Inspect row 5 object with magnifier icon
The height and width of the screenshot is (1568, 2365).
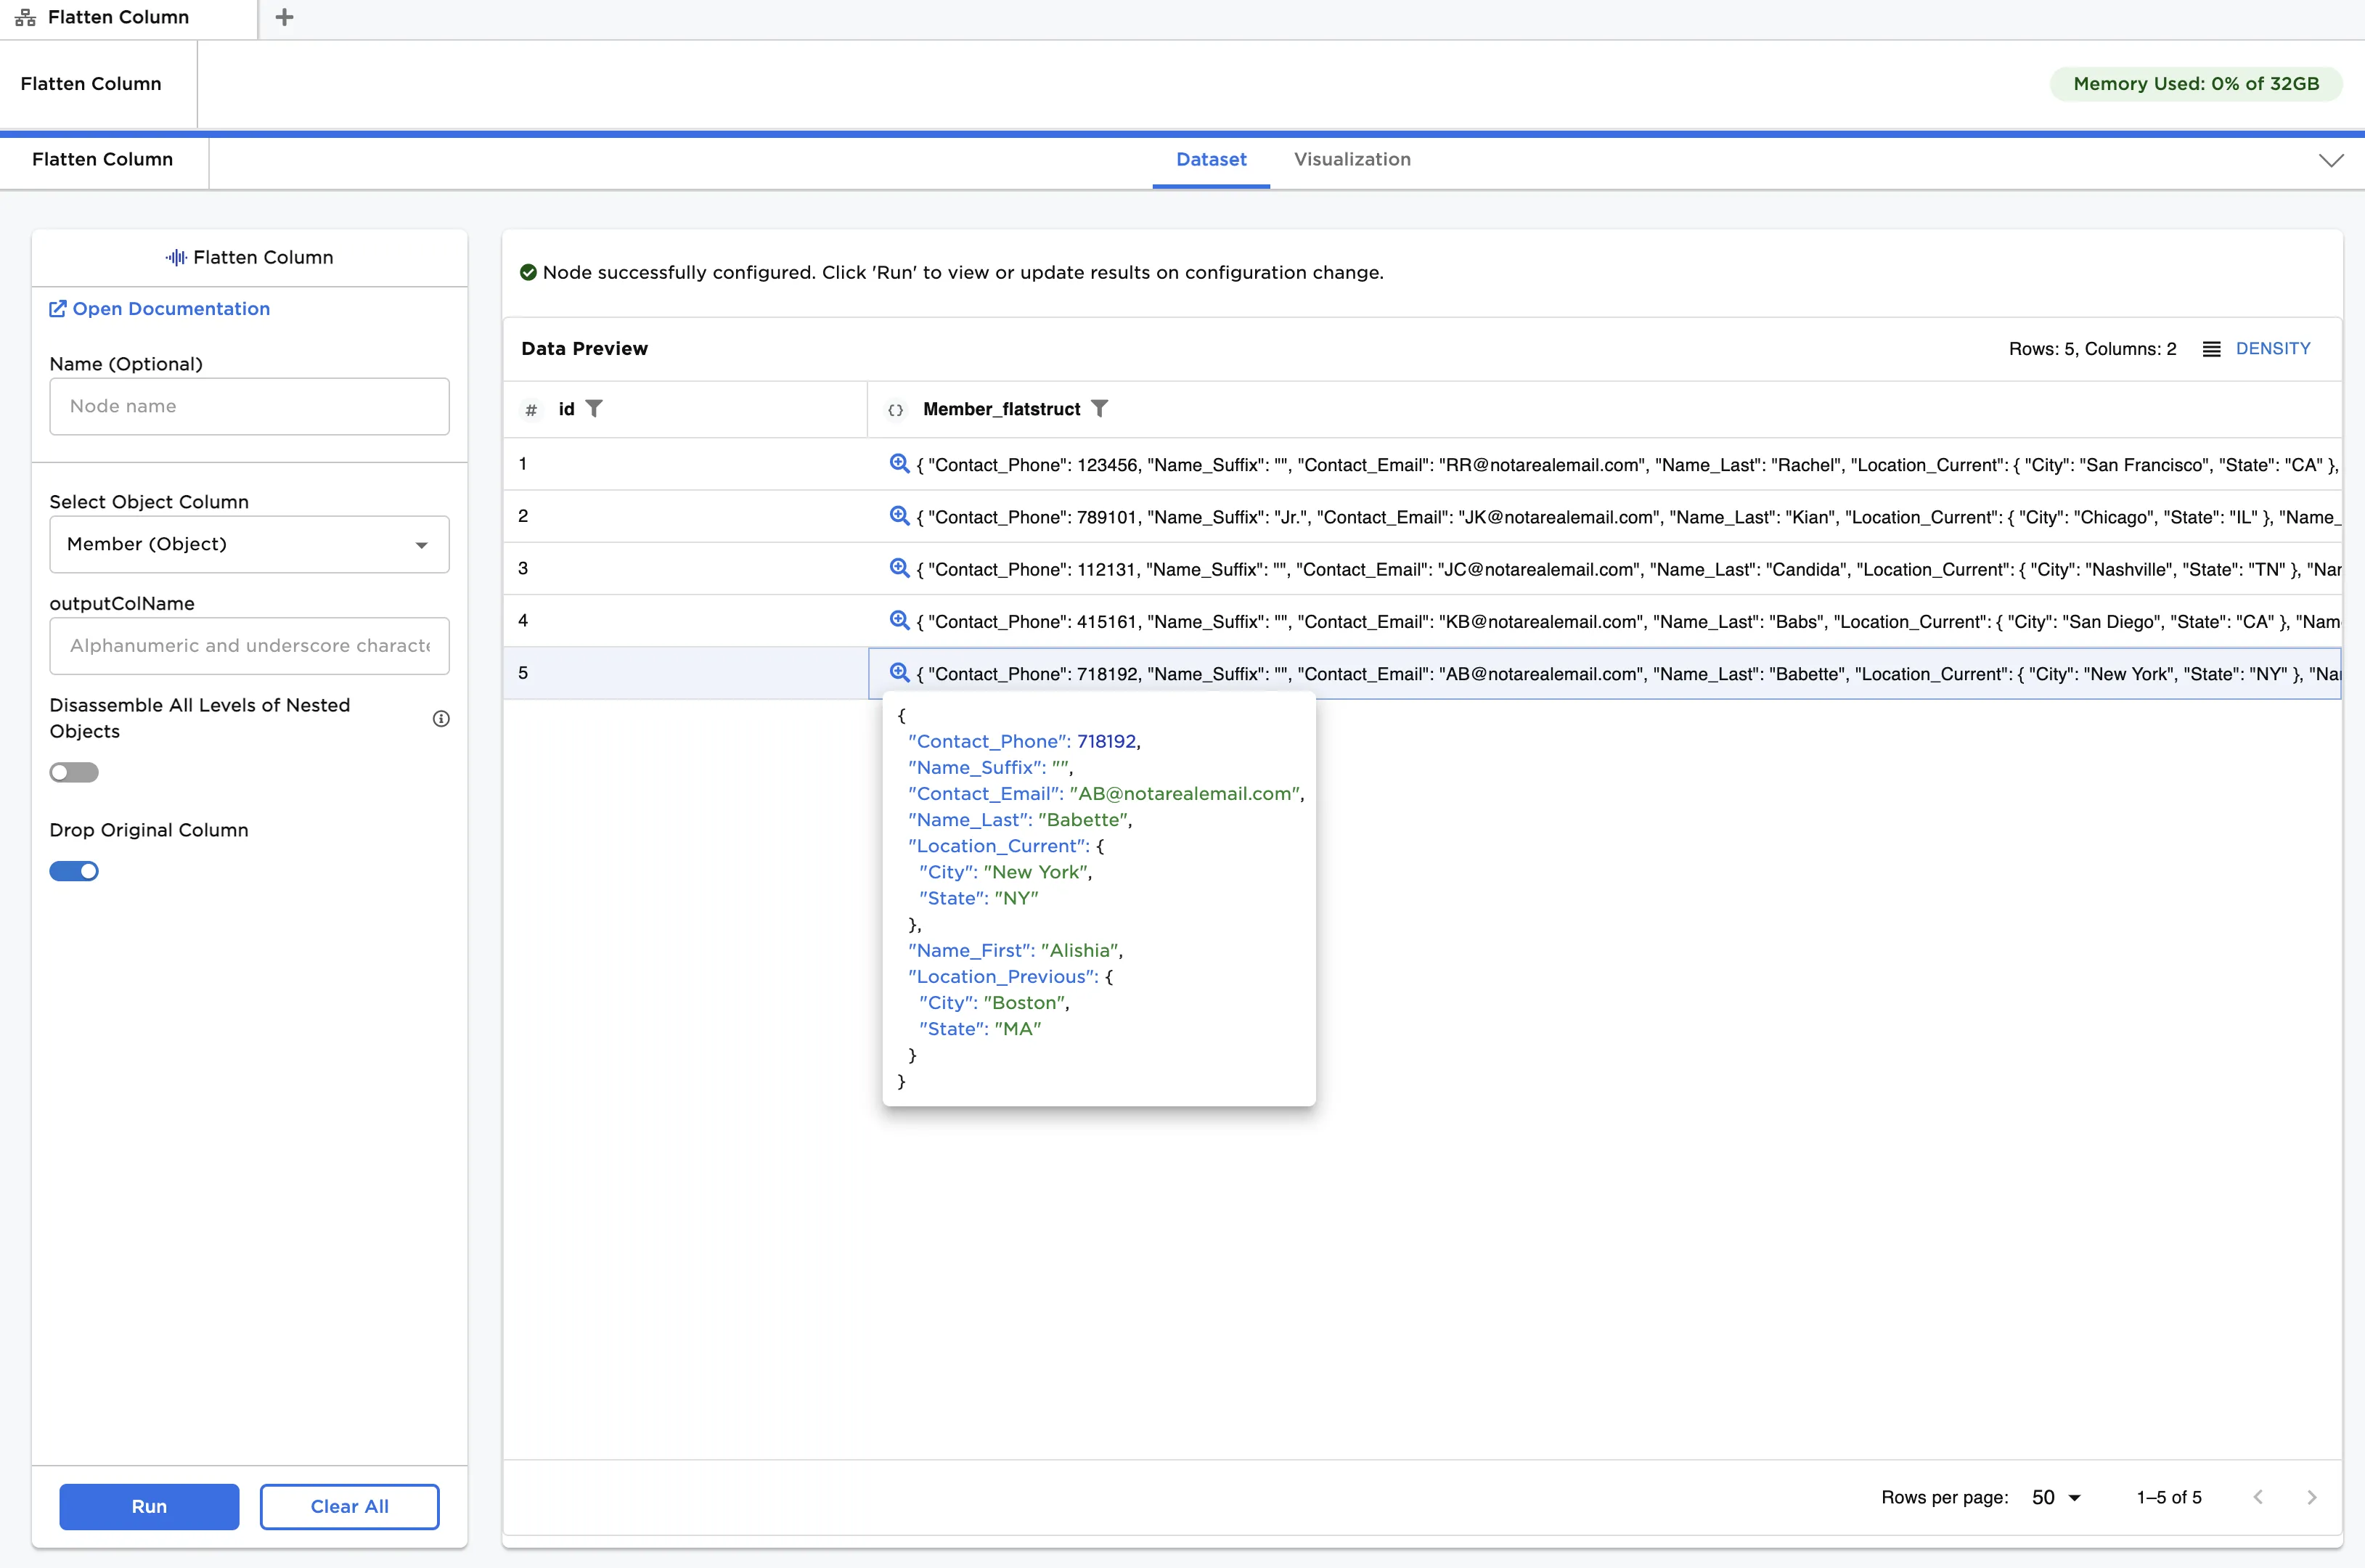[899, 673]
